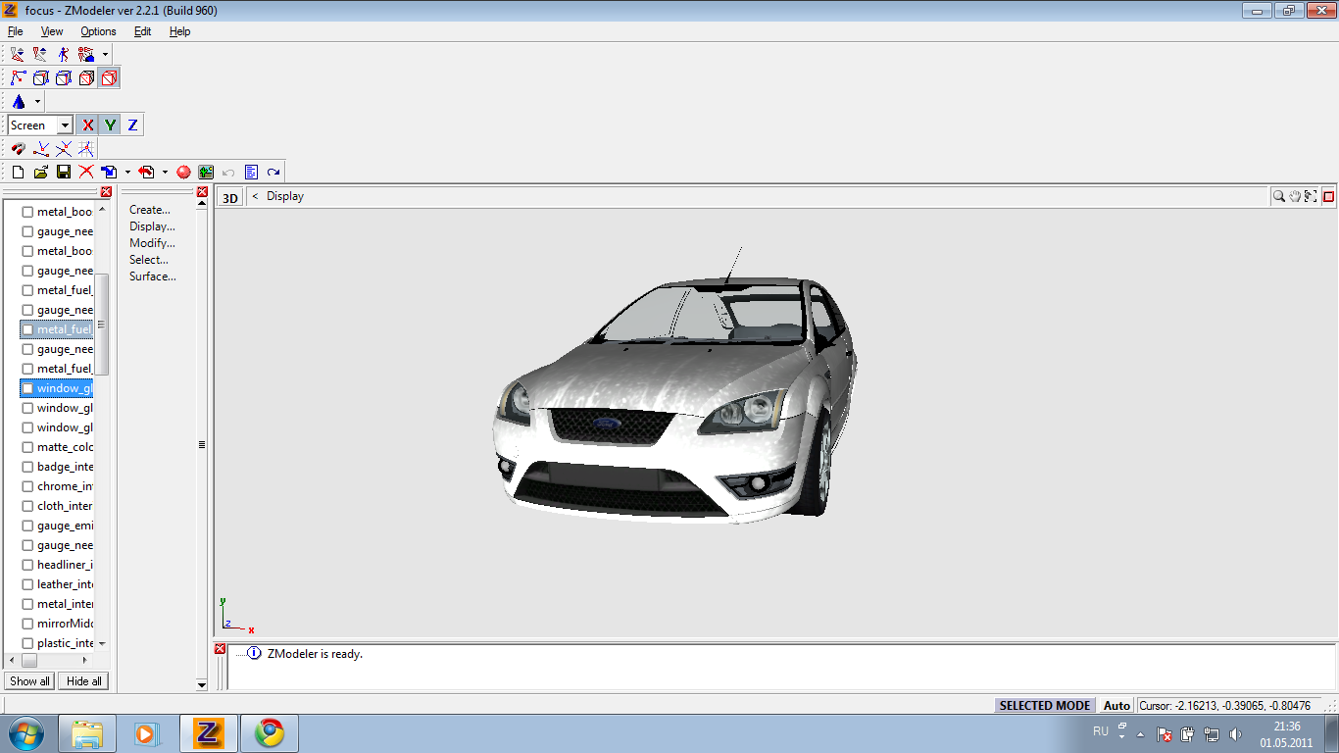Click the object list scroll-down arrow
Image resolution: width=1339 pixels, height=753 pixels.
(x=102, y=644)
